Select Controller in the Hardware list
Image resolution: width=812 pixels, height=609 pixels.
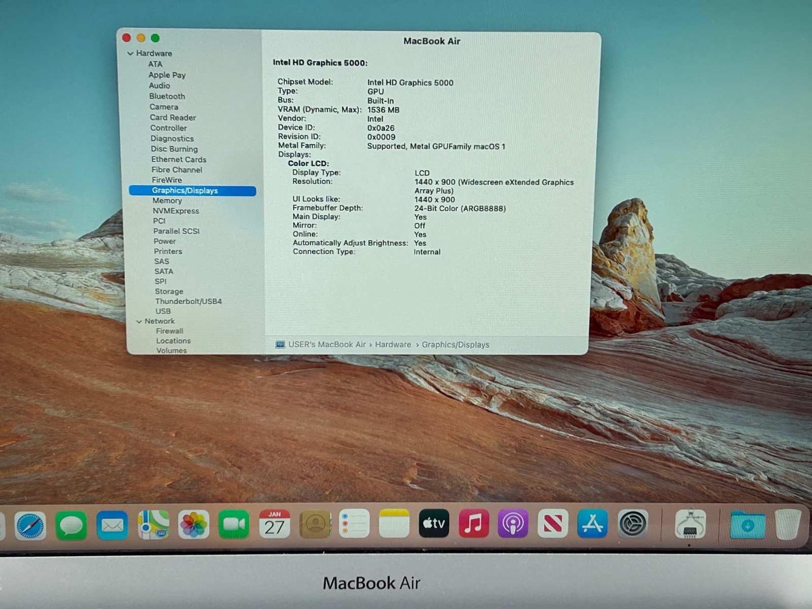pos(168,128)
